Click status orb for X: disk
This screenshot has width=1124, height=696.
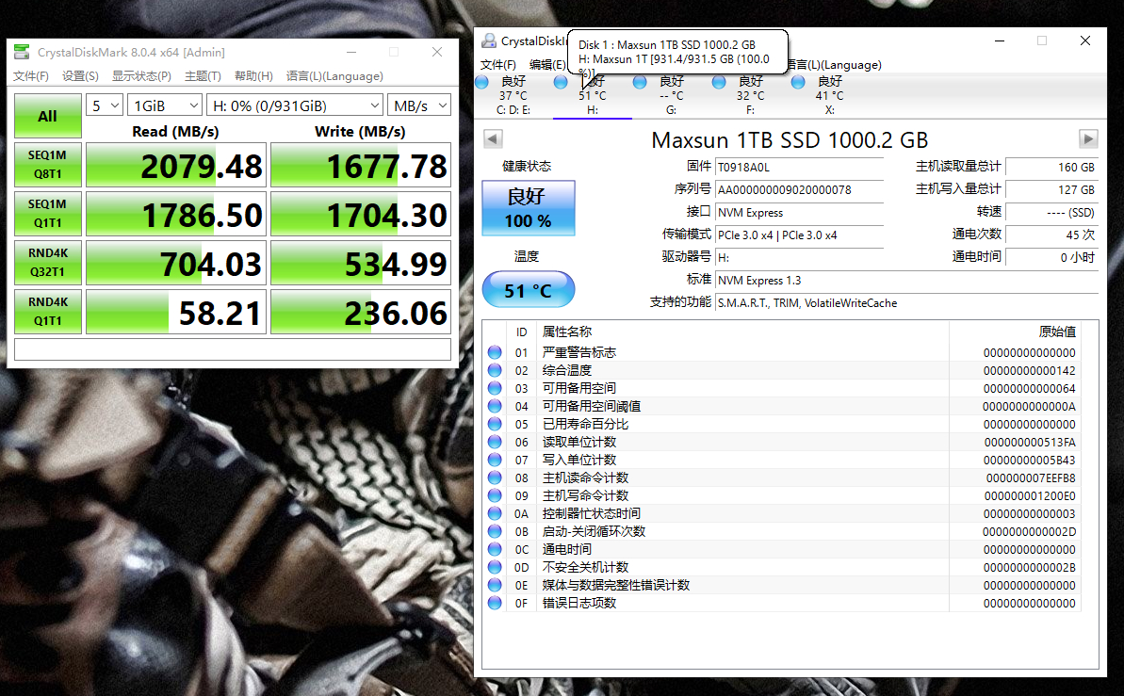pos(798,83)
